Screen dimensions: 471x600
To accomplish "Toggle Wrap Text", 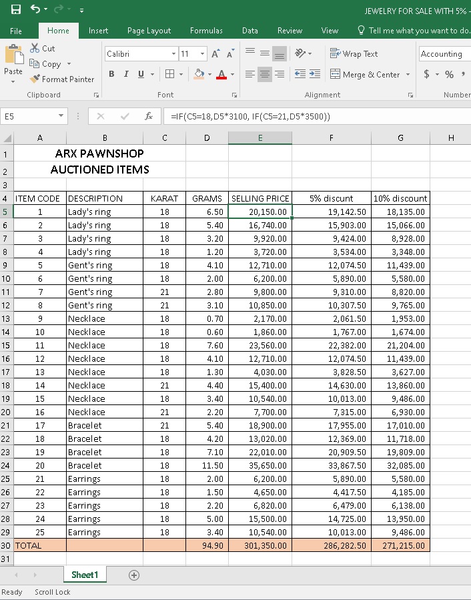I will point(354,53).
